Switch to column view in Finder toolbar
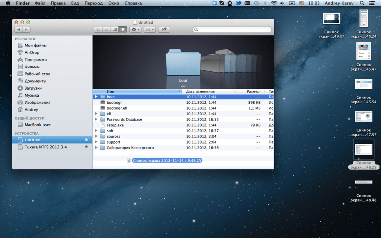Image resolution: width=381 pixels, height=238 pixels. click(115, 29)
